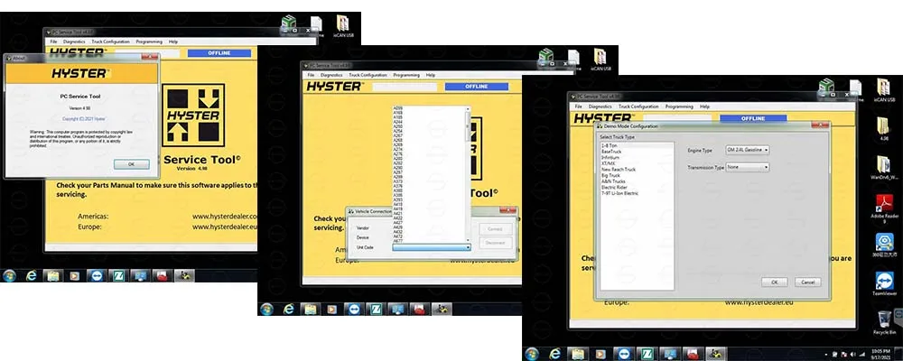Click white field beside HYSTER logo in middle window
903x361 pixels.
[x=404, y=87]
